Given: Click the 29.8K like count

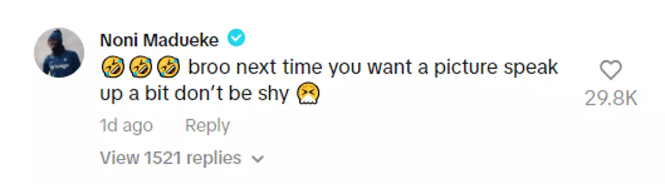Looking at the screenshot, I should (x=611, y=98).
